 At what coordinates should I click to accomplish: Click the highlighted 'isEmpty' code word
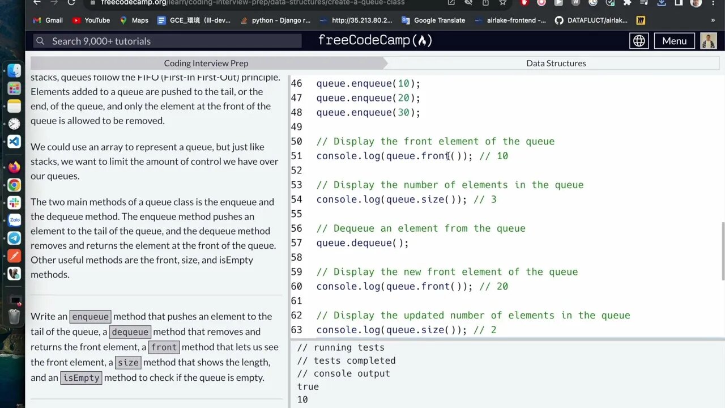81,378
